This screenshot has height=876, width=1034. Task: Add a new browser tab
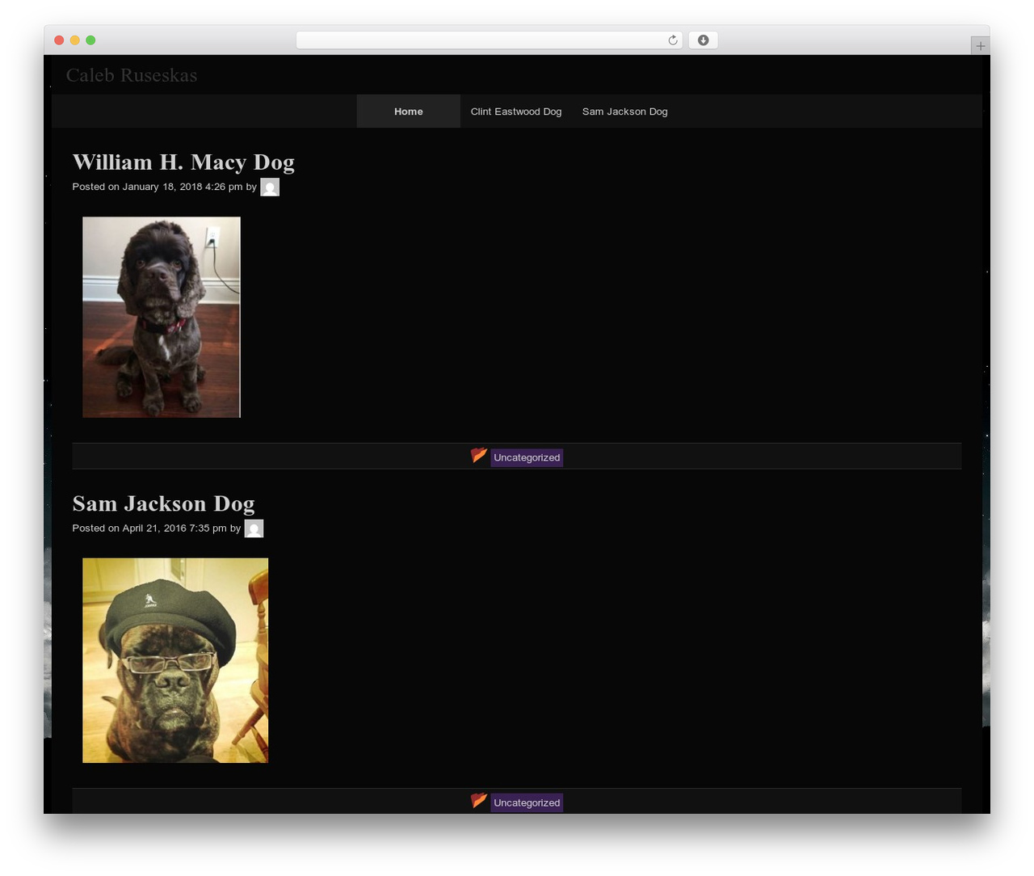pyautogui.click(x=980, y=46)
